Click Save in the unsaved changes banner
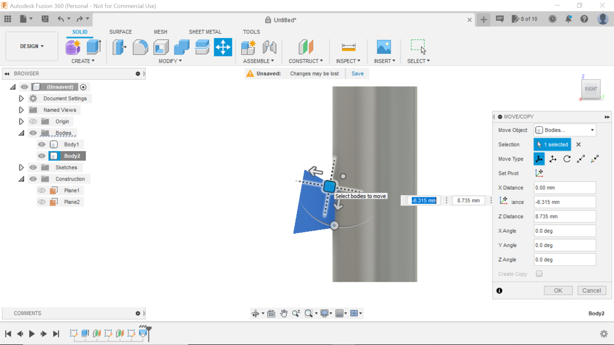Screen dimensions: 614x345 tap(357, 73)
